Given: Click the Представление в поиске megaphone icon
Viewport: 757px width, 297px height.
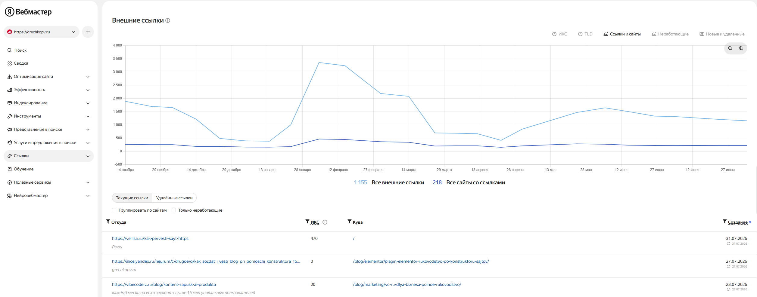Looking at the screenshot, I should coord(10,130).
